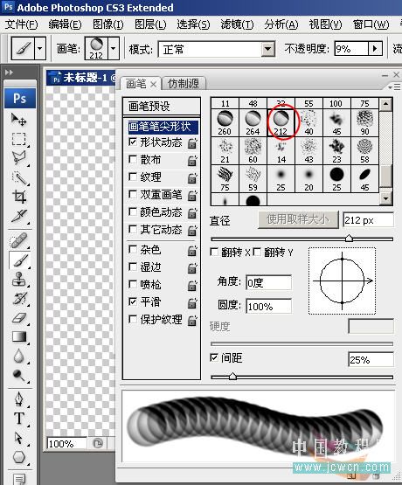Open the 图像(I) menu

(108, 24)
